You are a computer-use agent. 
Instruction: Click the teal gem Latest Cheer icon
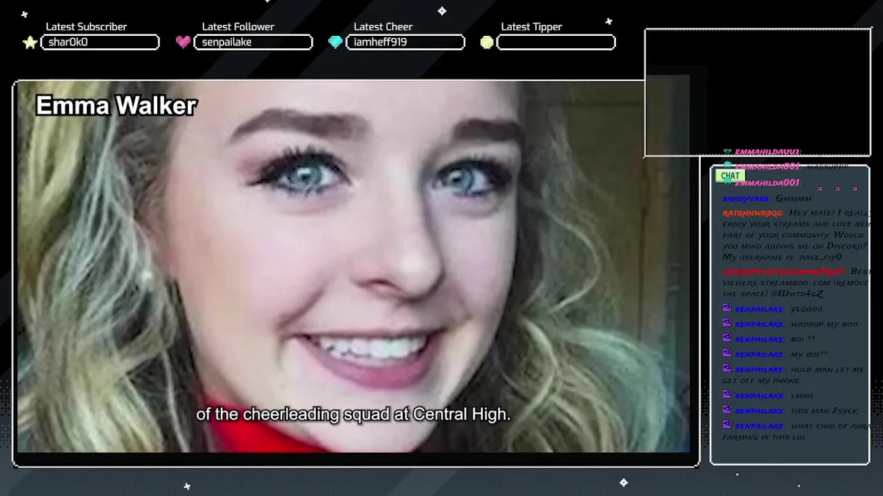coord(335,42)
